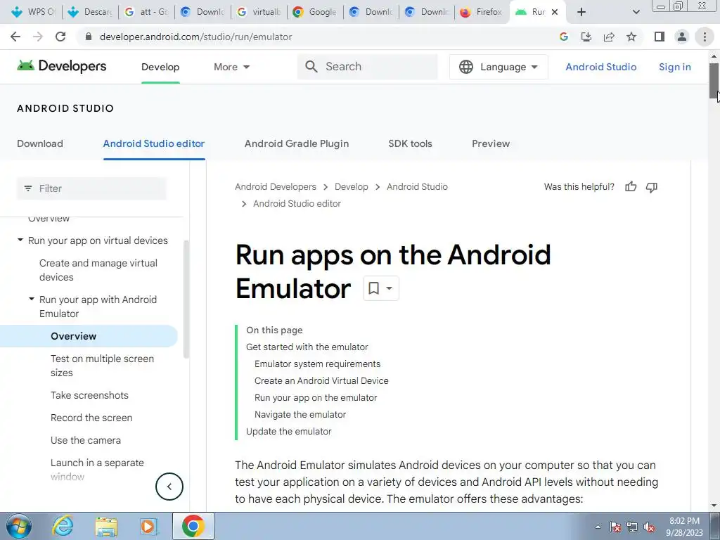Click the Action Center flag tray icon
The image size is (720, 540).
click(615, 527)
